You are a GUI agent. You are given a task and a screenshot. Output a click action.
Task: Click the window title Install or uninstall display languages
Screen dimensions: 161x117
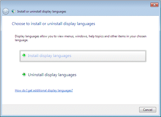coord(42,11)
